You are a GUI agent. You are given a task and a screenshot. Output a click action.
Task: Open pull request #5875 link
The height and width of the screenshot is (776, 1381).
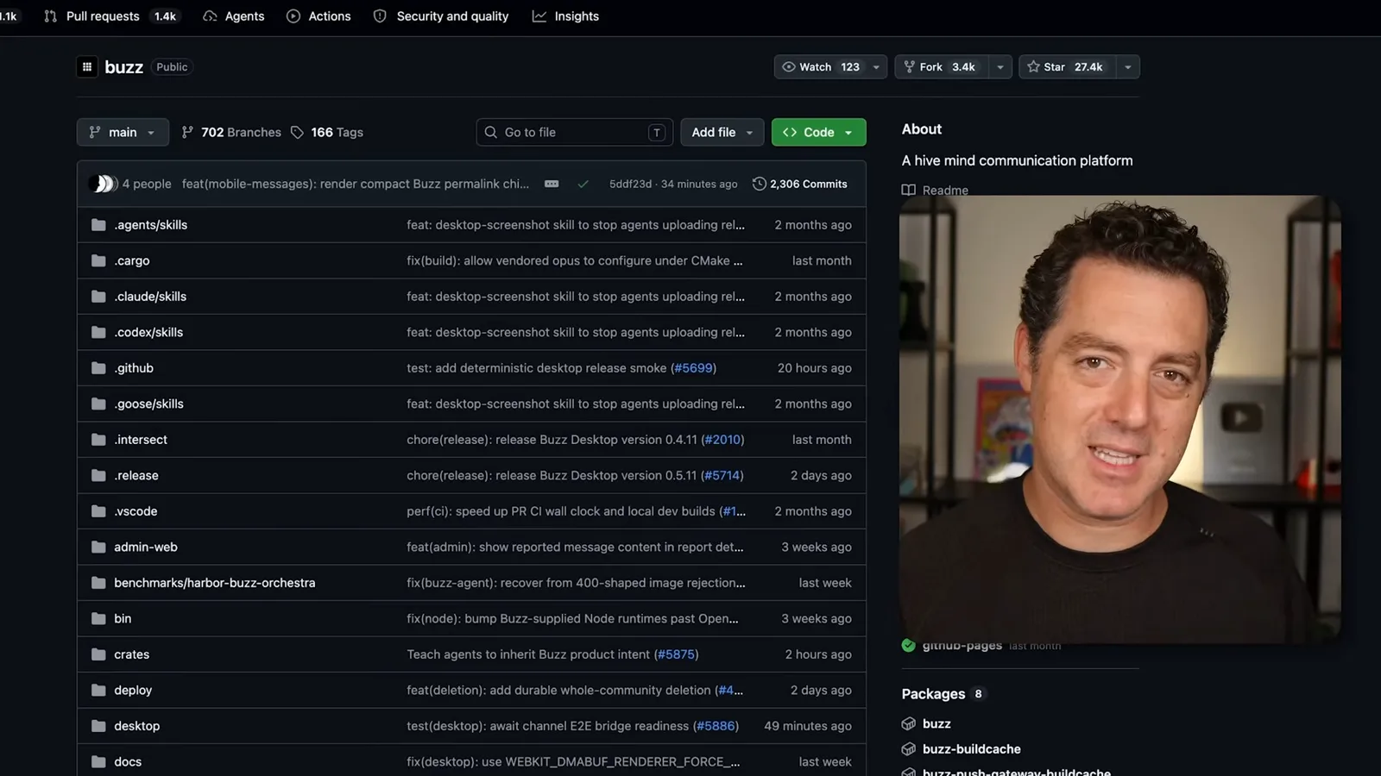coord(677,654)
